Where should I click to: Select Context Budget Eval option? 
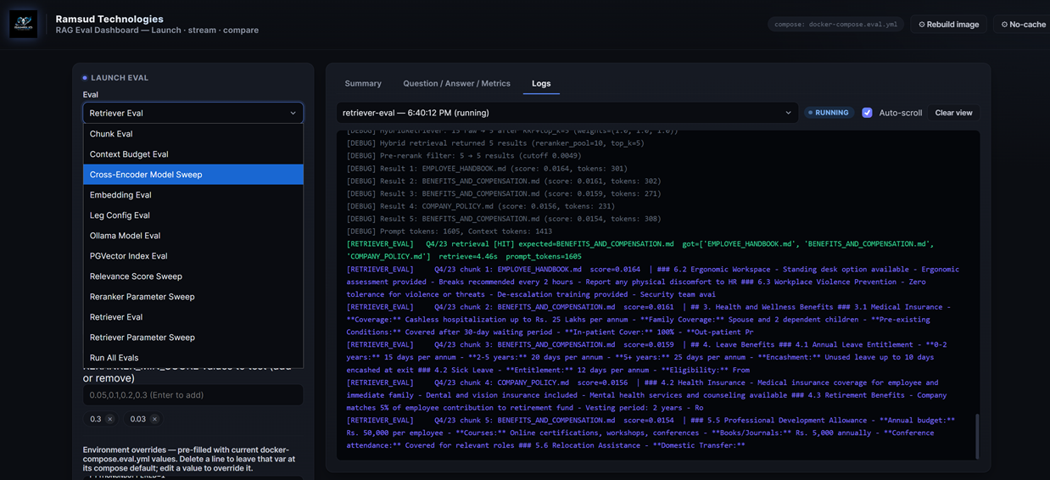pyautogui.click(x=193, y=154)
